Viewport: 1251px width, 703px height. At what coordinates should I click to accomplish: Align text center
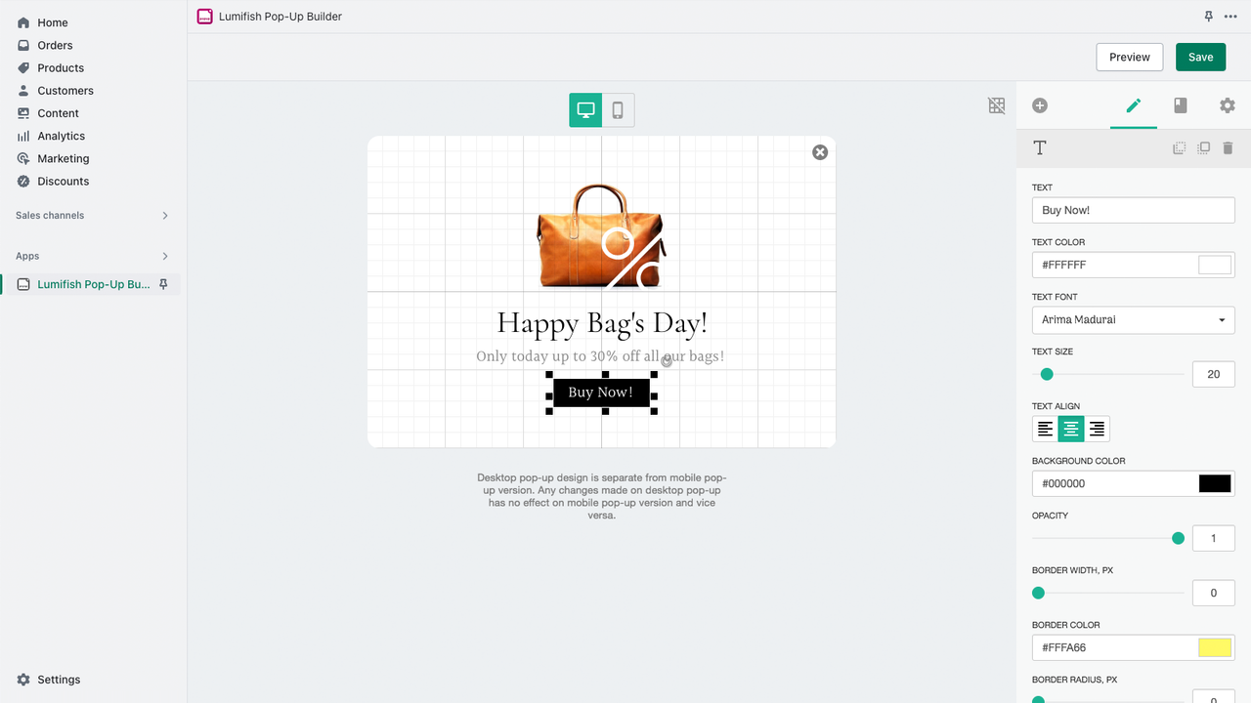point(1071,429)
